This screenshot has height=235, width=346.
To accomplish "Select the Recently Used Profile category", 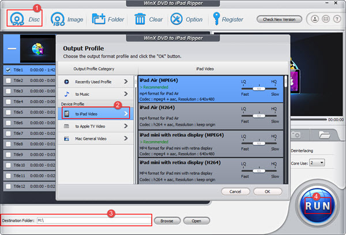I will tap(96, 82).
